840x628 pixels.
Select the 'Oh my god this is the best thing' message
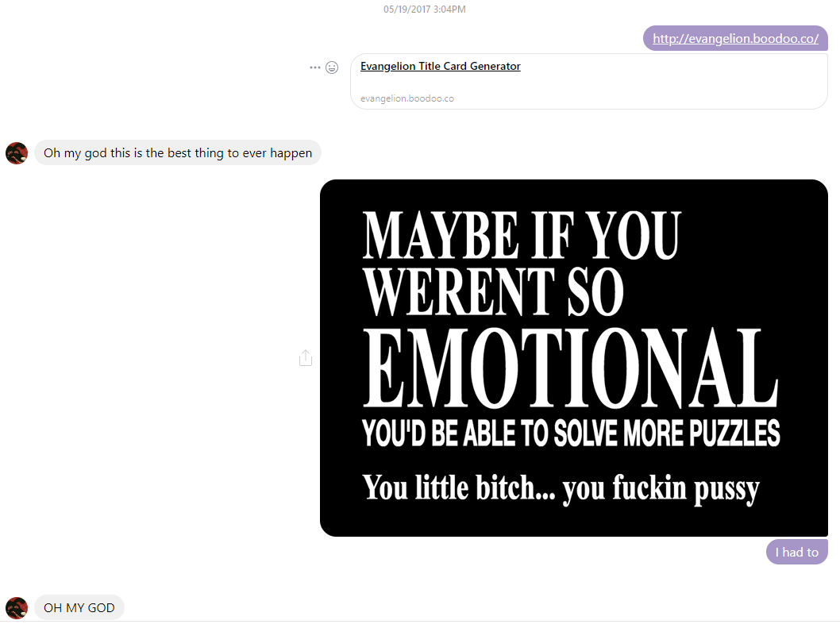point(178,153)
